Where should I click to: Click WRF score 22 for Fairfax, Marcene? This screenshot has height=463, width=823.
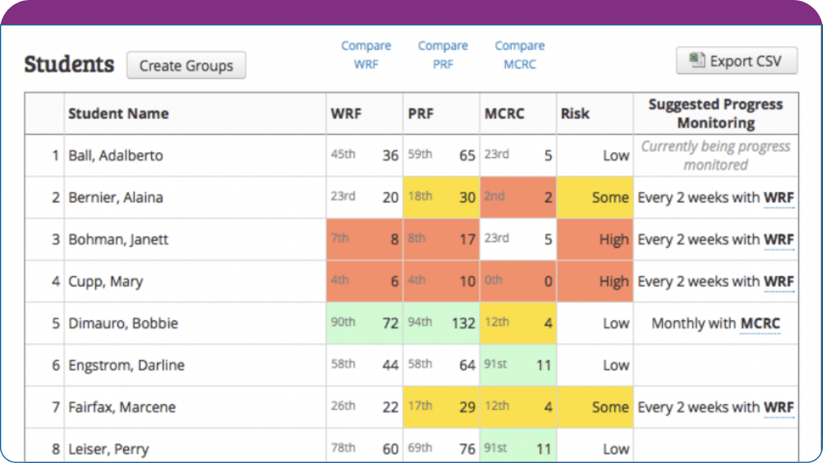pos(390,407)
